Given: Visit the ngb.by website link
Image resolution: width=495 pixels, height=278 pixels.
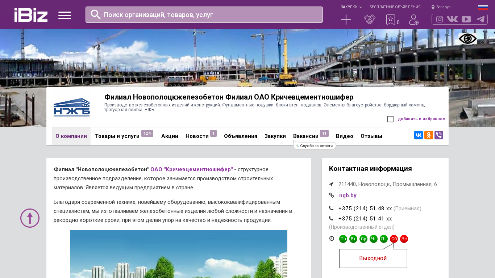Looking at the screenshot, I should pos(348,195).
